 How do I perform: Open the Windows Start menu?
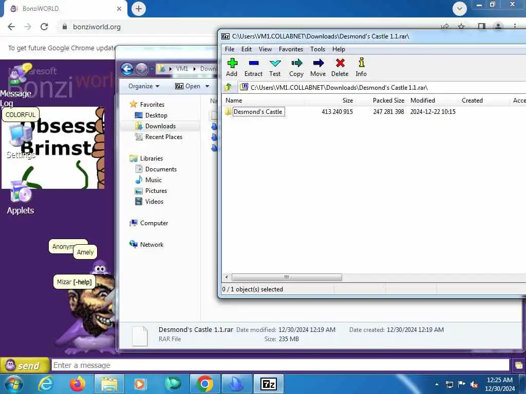pyautogui.click(x=14, y=384)
